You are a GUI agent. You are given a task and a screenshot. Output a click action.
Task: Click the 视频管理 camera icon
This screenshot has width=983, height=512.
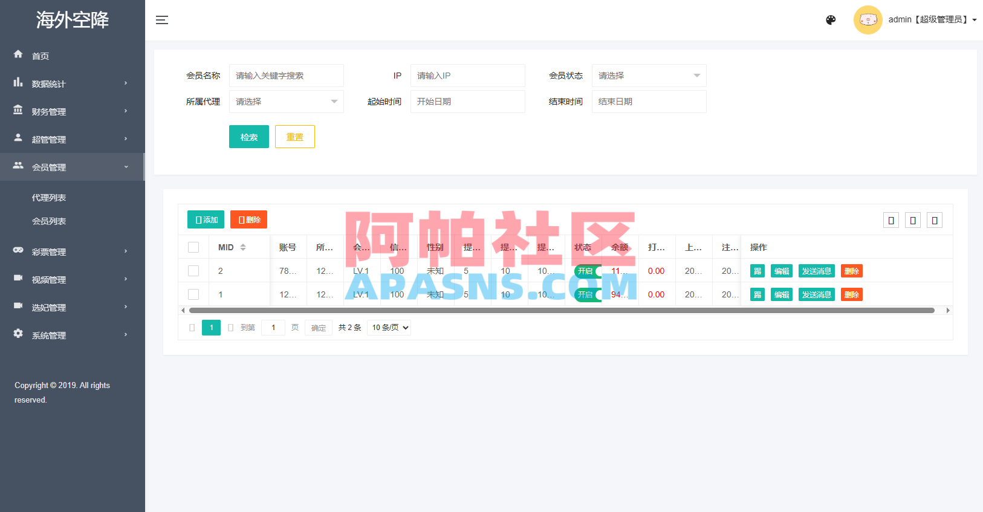click(x=18, y=278)
